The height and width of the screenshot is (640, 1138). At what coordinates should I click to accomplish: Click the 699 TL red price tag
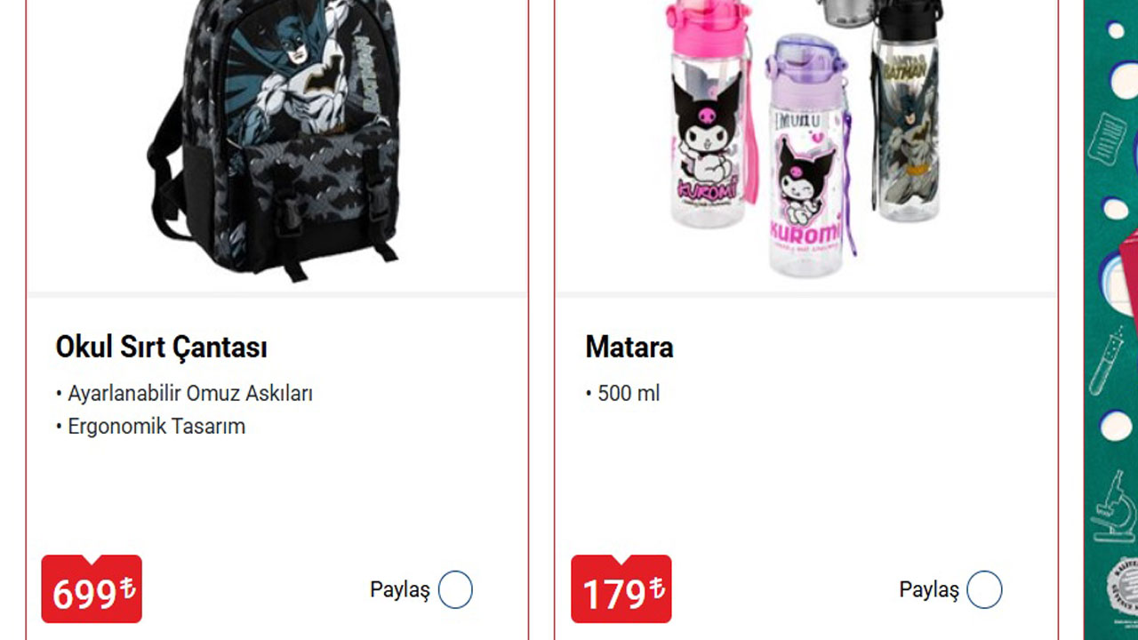pyautogui.click(x=92, y=588)
